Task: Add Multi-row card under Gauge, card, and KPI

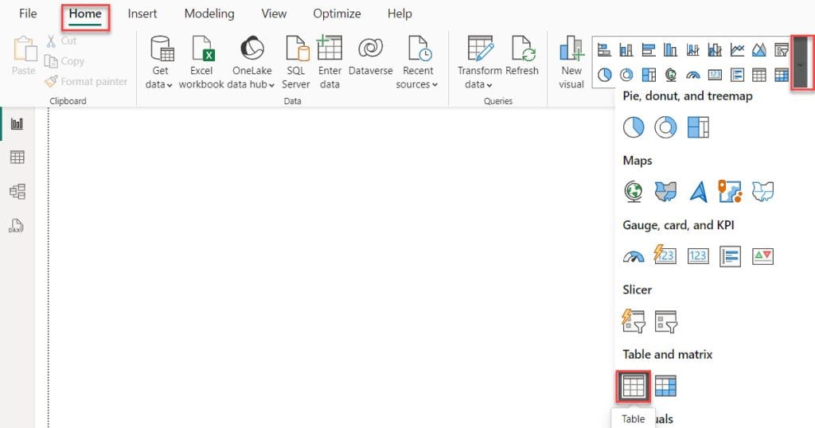Action: [x=731, y=256]
